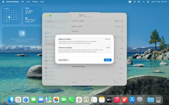Viewport: 169px width, 105px height.
Task: Click the Learn More... button
Action: click(63, 60)
